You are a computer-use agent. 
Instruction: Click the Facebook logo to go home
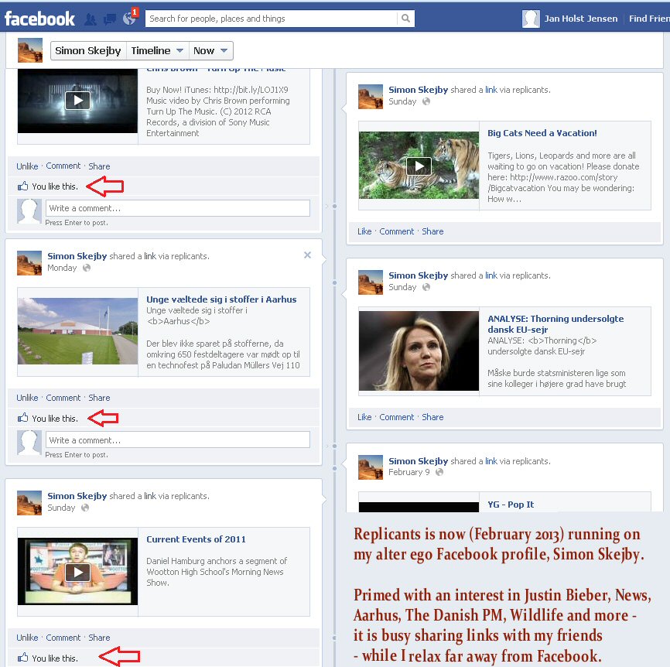pyautogui.click(x=40, y=18)
